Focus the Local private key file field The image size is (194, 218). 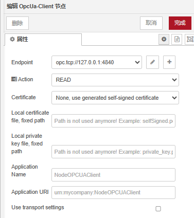(x=113, y=152)
